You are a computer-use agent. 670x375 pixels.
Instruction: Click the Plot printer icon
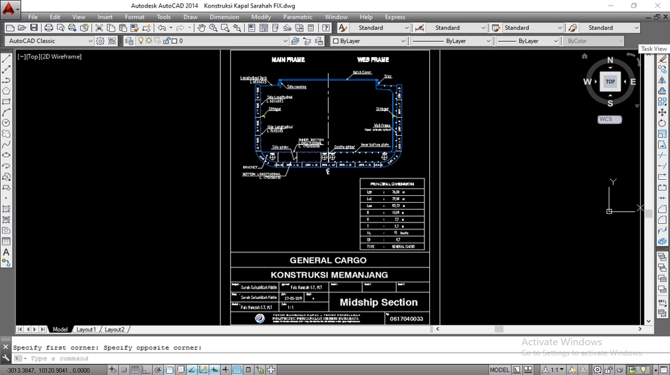point(49,28)
